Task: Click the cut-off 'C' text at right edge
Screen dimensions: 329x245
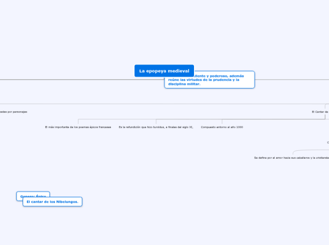Action: point(328,142)
